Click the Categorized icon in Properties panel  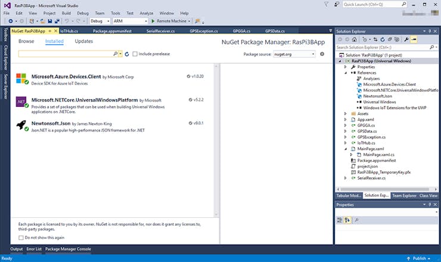pos(340,220)
